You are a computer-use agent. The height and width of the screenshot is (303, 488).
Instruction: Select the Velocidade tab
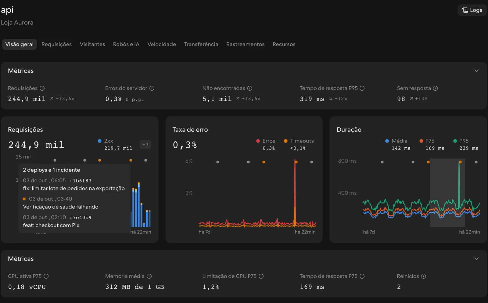pyautogui.click(x=162, y=44)
